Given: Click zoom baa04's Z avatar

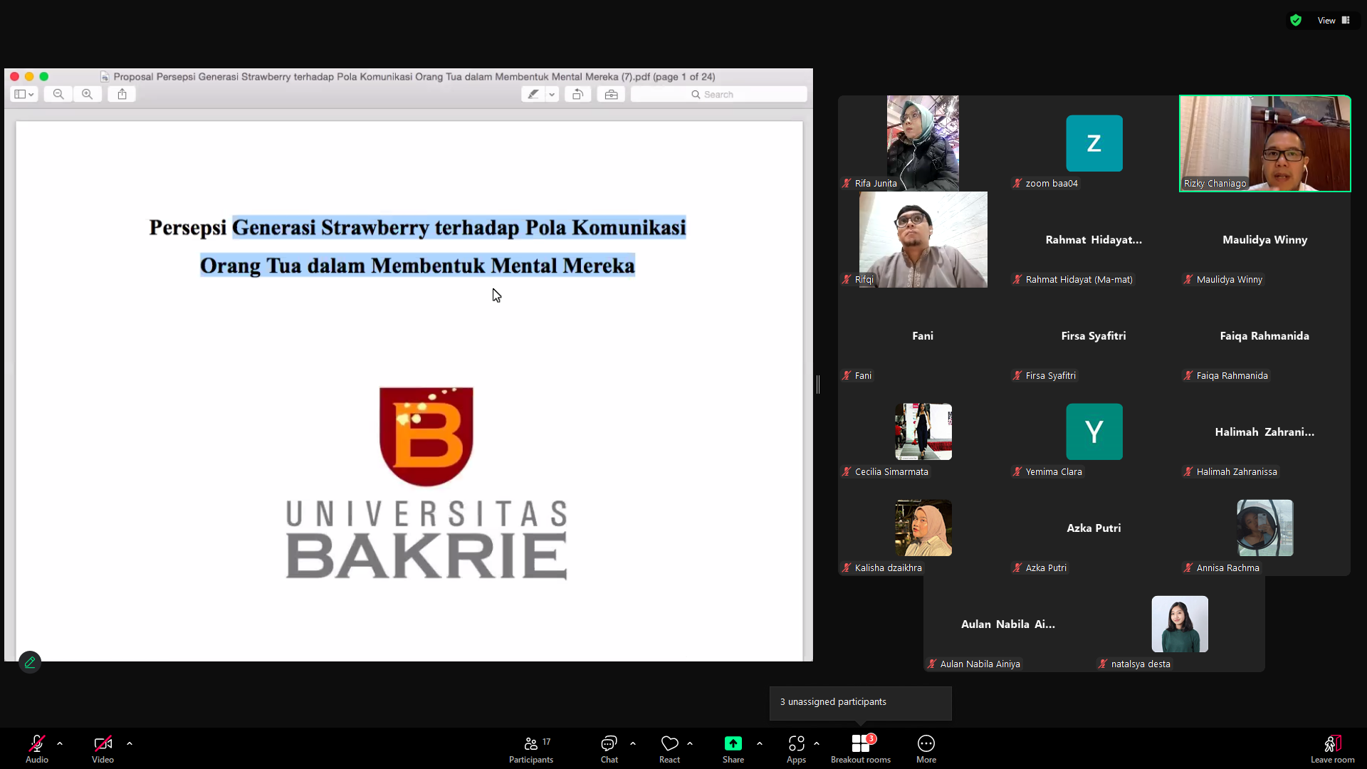Looking at the screenshot, I should [1094, 143].
